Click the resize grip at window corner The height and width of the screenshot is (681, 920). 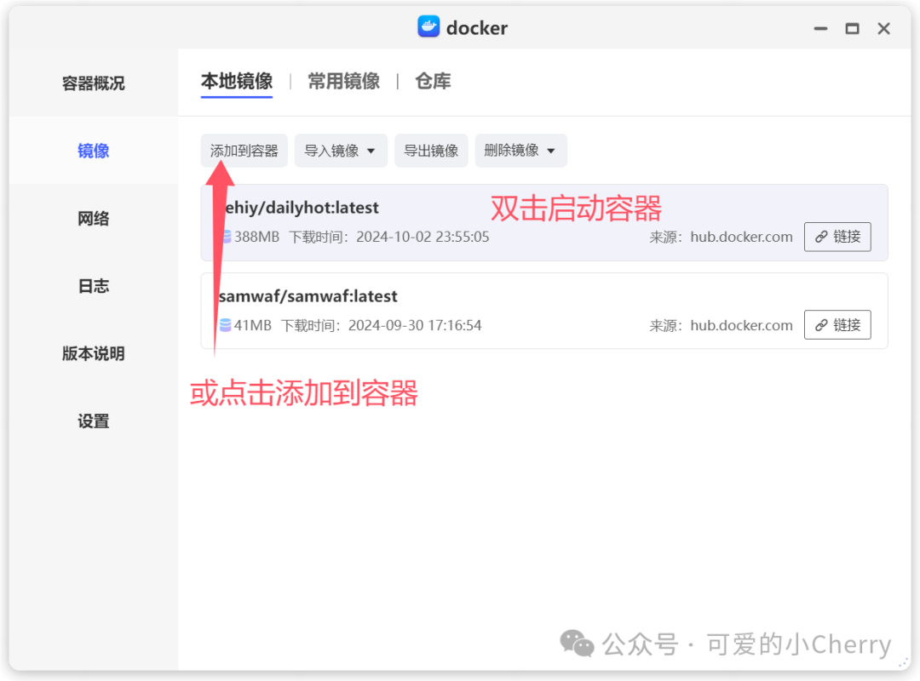tap(903, 663)
